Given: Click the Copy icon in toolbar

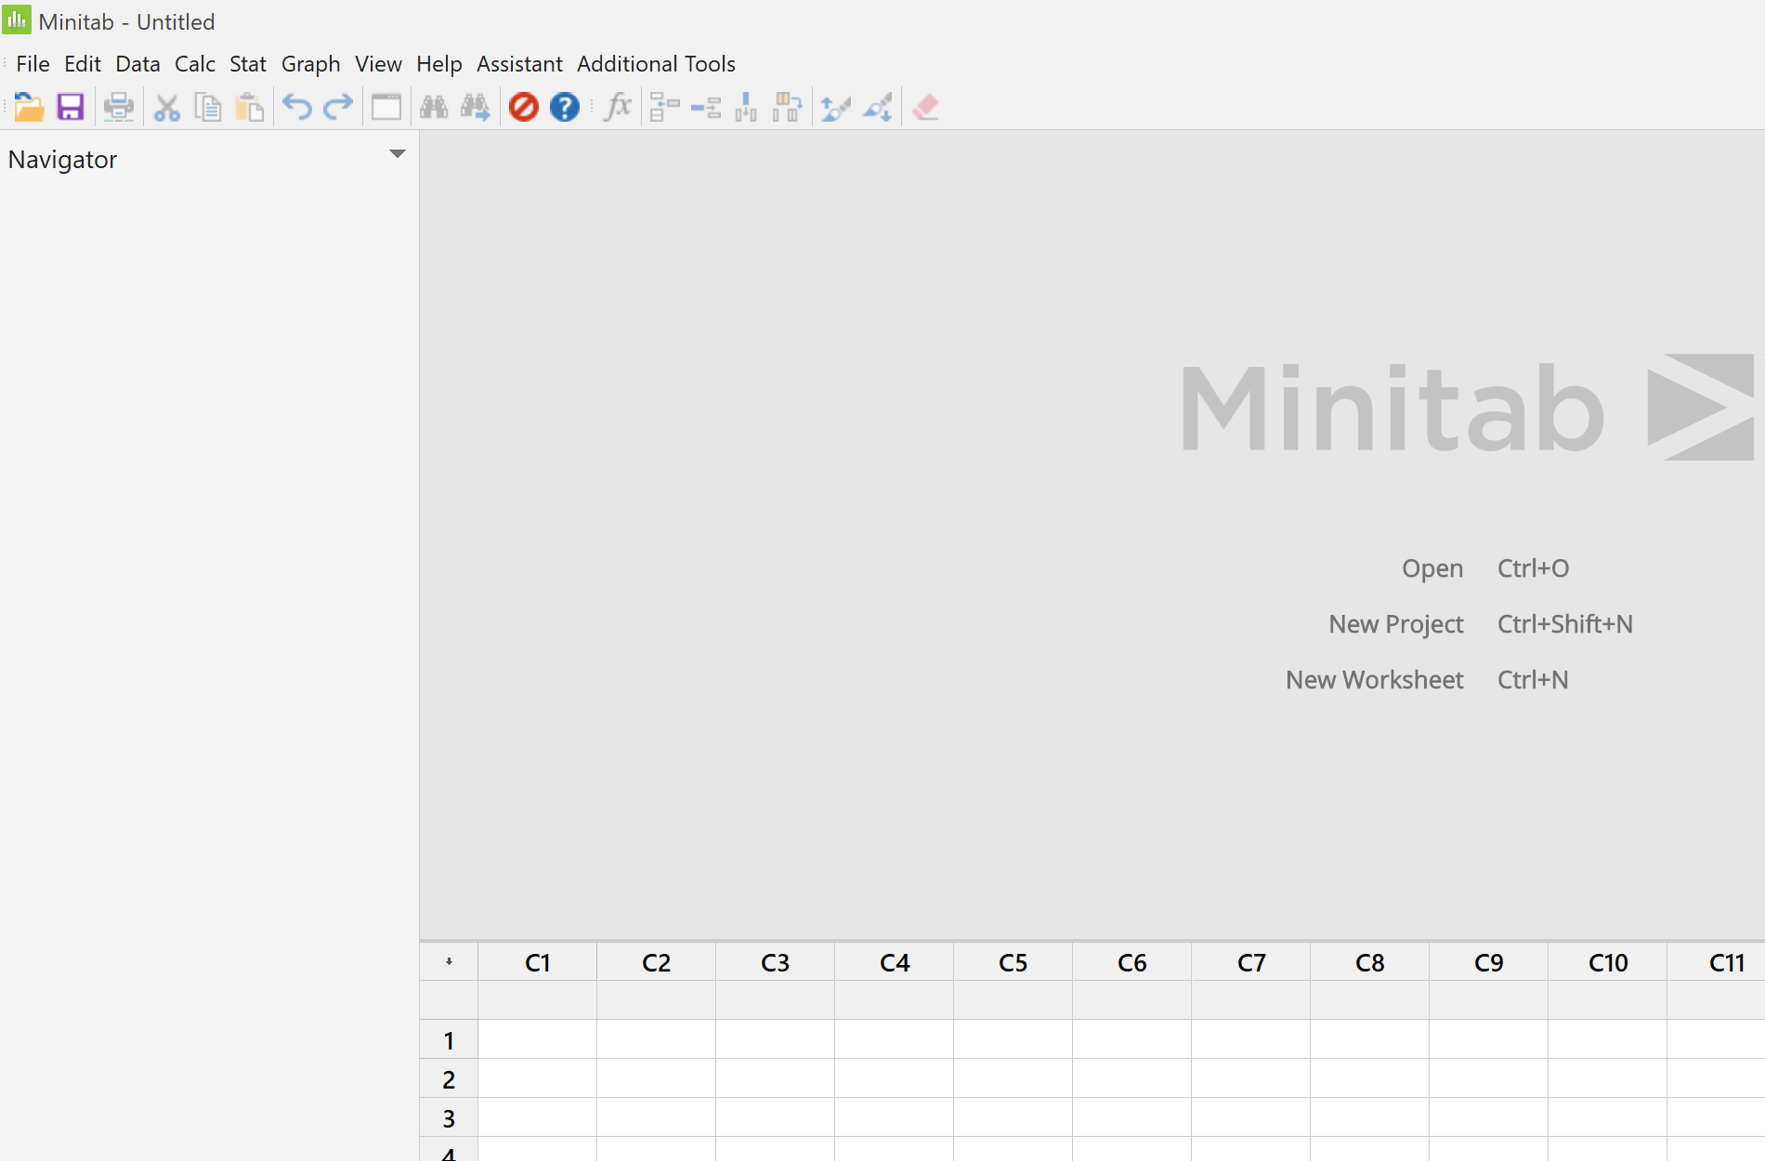Looking at the screenshot, I should tap(207, 107).
